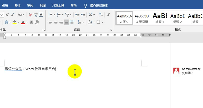Click in text Word 教程自学平台
Viewport: 203px width, 108px height.
point(40,69)
